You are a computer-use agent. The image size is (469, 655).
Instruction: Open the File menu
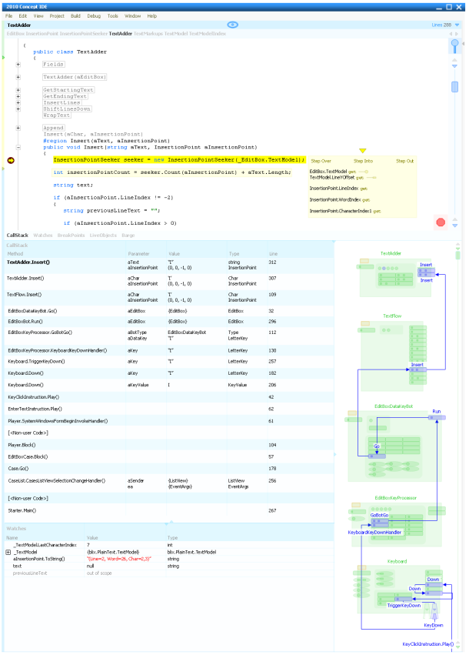pos(8,16)
